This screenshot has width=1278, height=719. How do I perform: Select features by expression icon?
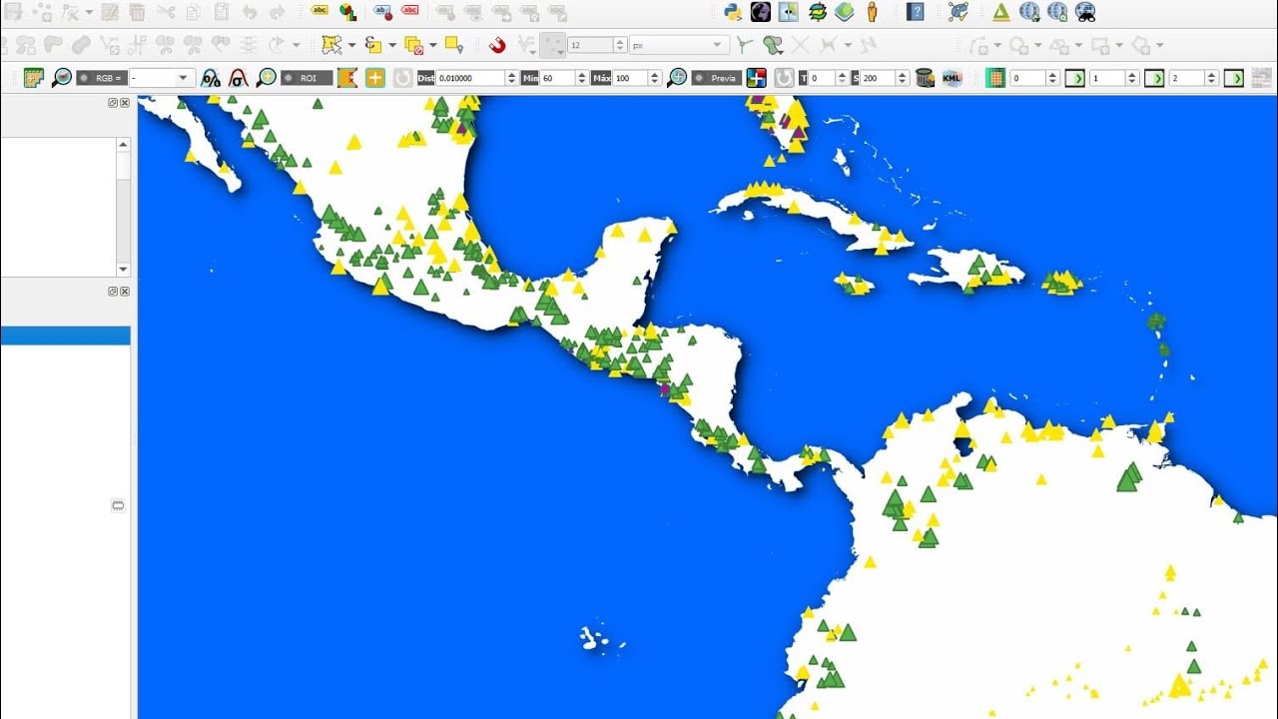(x=373, y=45)
